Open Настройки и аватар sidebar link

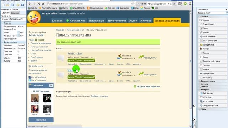tap(41, 50)
